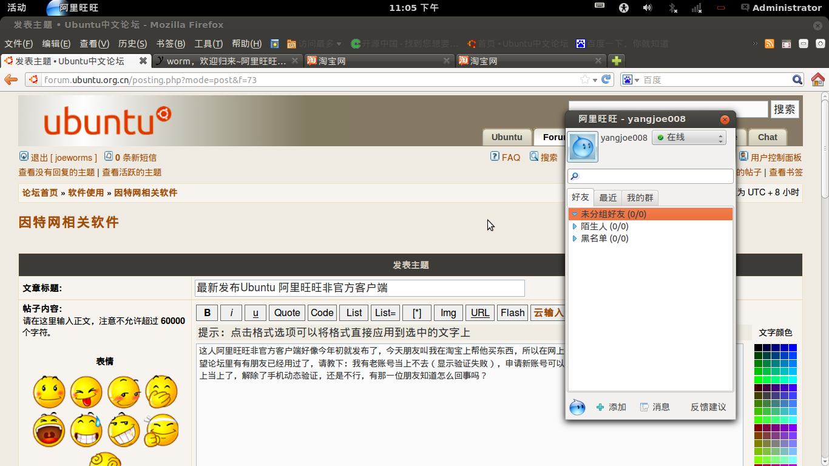Go to the Firefox home page icon

817,79
